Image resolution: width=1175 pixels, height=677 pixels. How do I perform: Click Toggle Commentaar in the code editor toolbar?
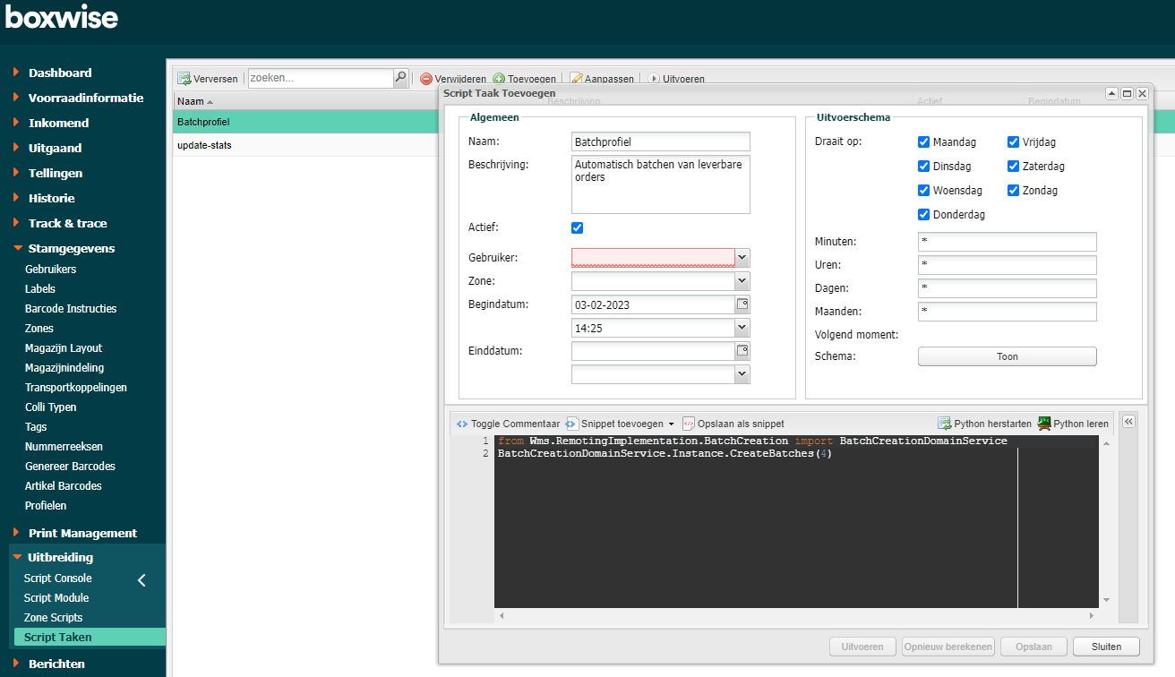tap(509, 424)
